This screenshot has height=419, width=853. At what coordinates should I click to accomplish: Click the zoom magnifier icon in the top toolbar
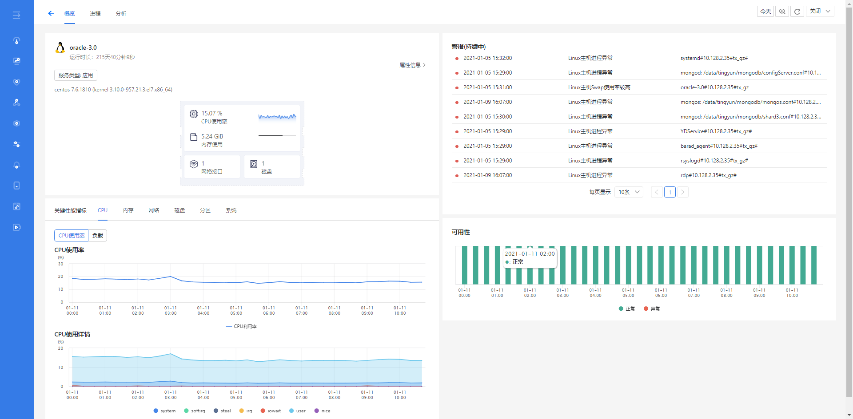(x=782, y=11)
